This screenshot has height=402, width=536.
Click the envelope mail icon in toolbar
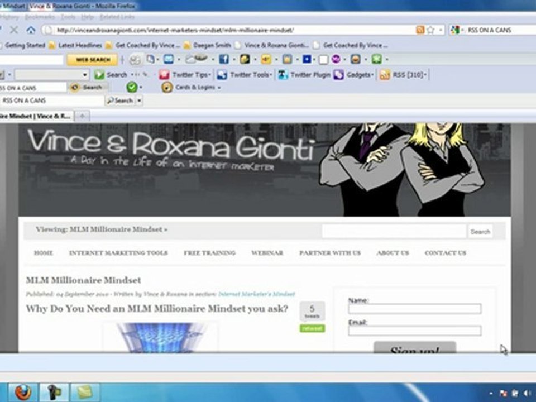(169, 59)
